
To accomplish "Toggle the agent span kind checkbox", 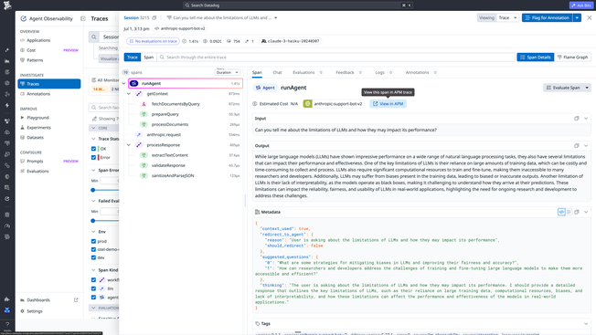I will pyautogui.click(x=93, y=298).
